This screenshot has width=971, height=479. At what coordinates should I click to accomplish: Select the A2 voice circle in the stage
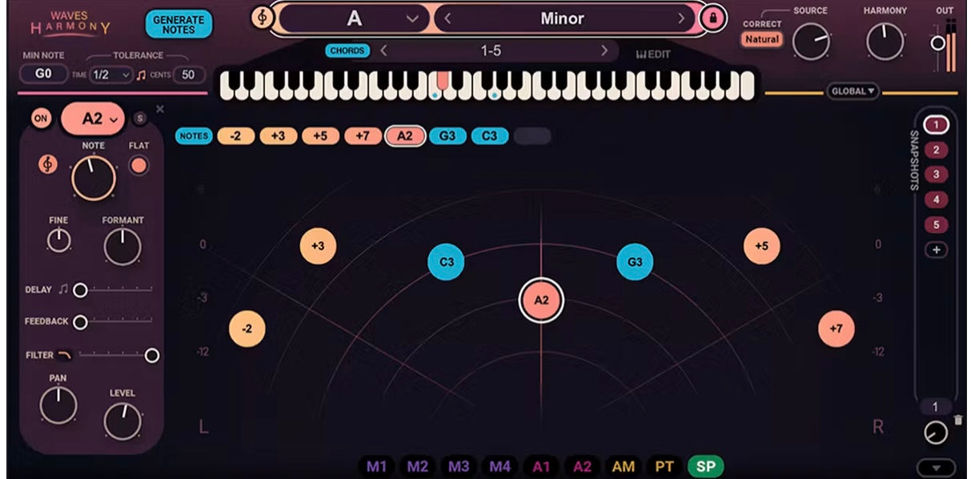(x=541, y=300)
